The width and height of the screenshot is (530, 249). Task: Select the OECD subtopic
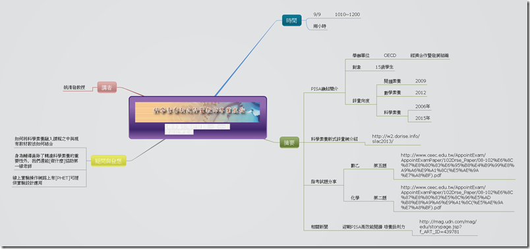point(390,55)
